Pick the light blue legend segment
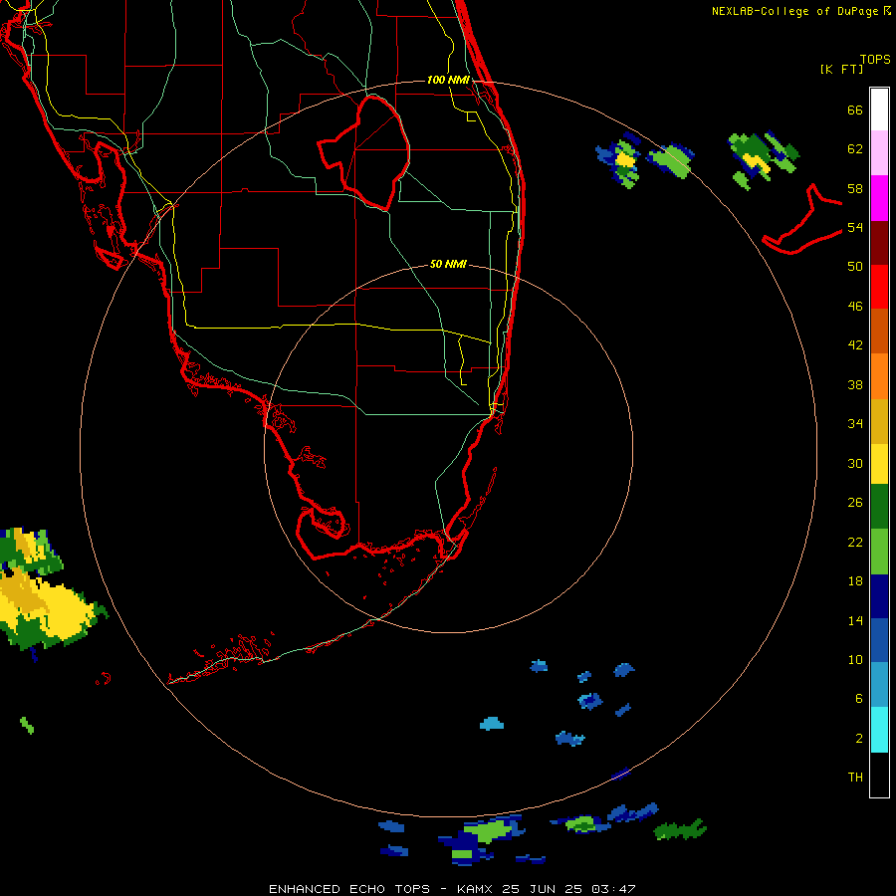The width and height of the screenshot is (896, 896). [879, 685]
